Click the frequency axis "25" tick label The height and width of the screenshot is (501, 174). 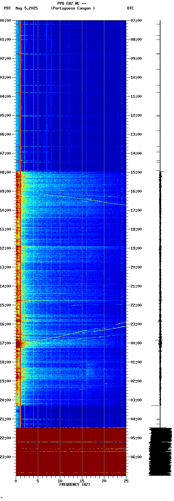click(126, 481)
